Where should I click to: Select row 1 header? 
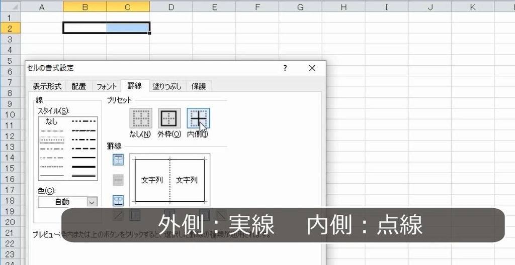coord(10,18)
